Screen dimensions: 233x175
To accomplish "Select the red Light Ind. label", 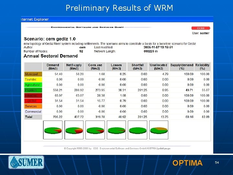I will (33, 101).
